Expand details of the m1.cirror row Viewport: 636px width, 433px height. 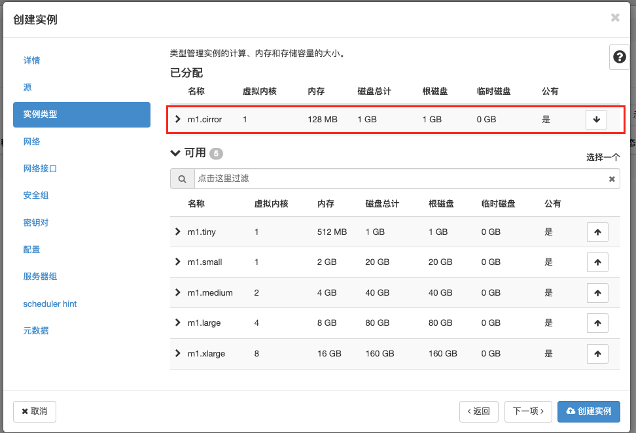(x=178, y=119)
